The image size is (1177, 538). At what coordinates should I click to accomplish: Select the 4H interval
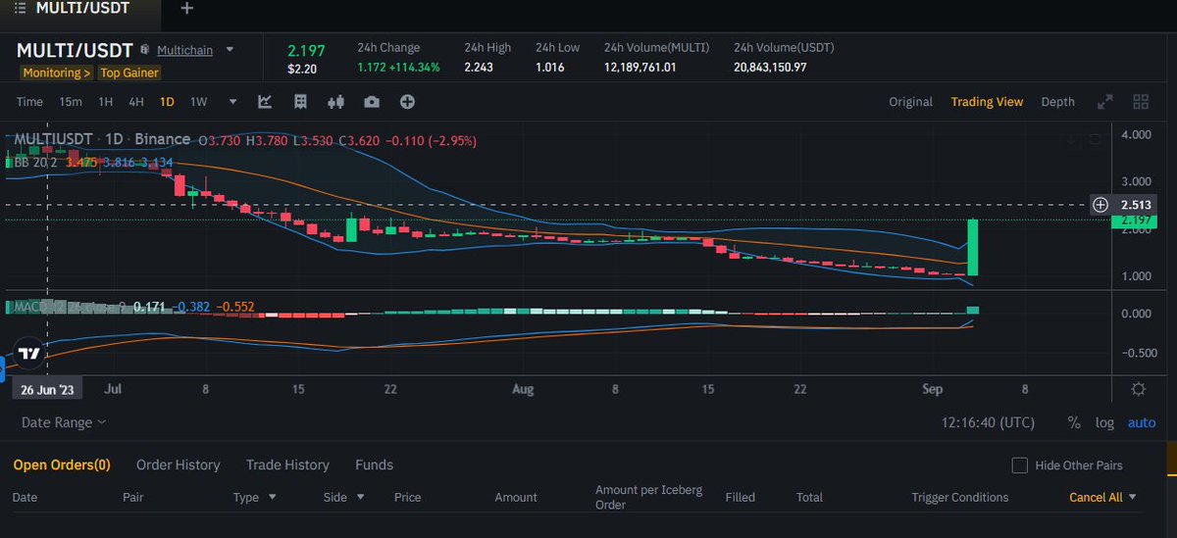(136, 102)
